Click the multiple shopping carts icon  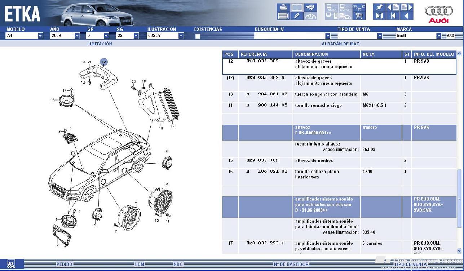coord(359,8)
